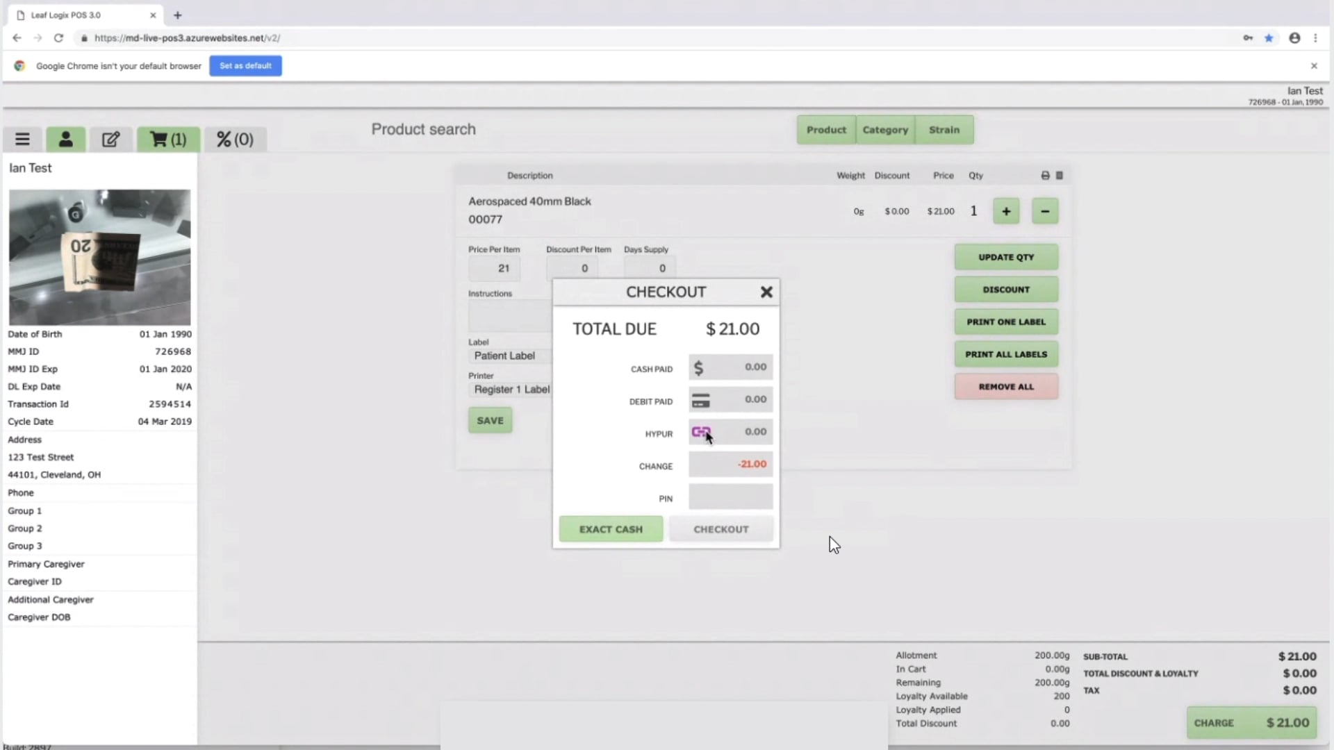Click the MMJ ID value 726968

pos(173,352)
